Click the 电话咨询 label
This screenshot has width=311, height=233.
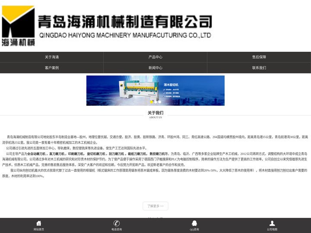(x=117, y=230)
